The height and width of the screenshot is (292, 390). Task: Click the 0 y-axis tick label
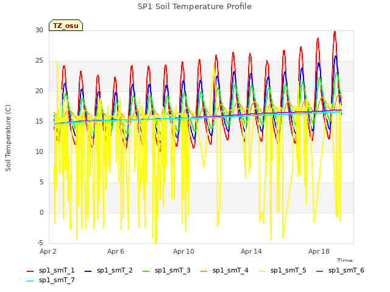coord(41,212)
